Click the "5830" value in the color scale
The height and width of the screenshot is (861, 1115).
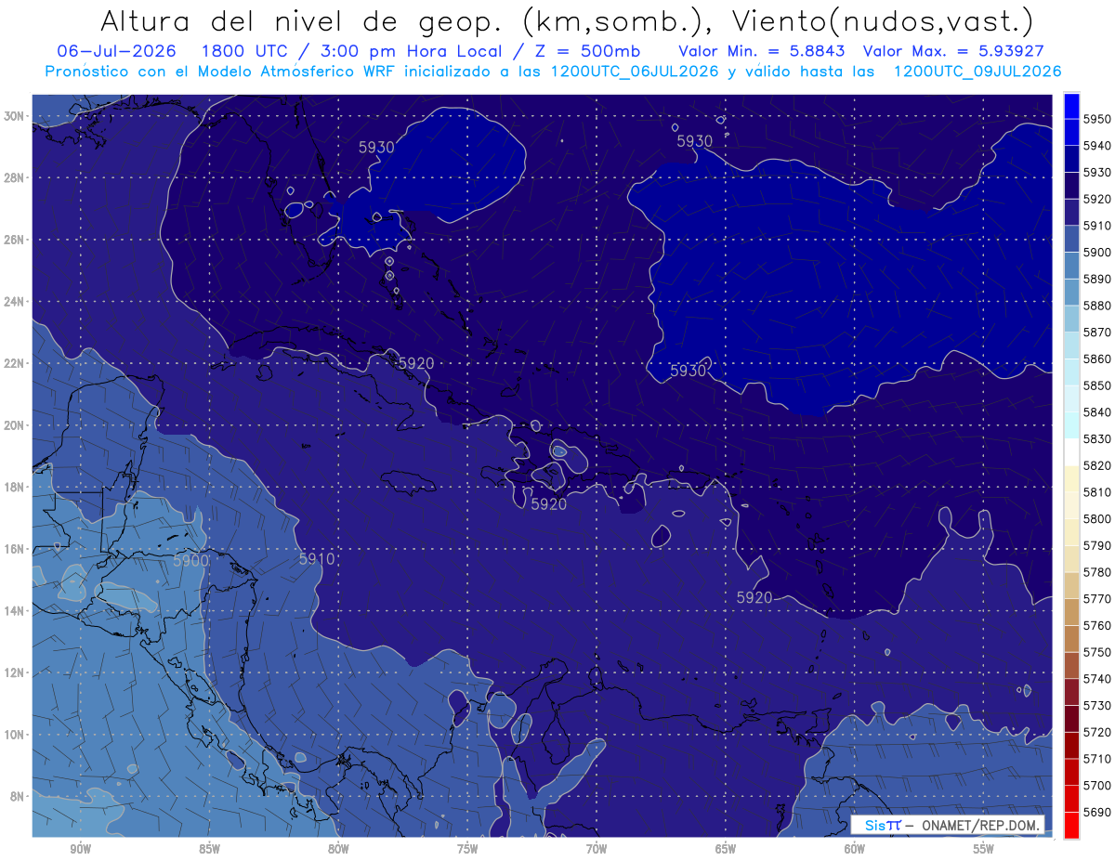click(1097, 438)
